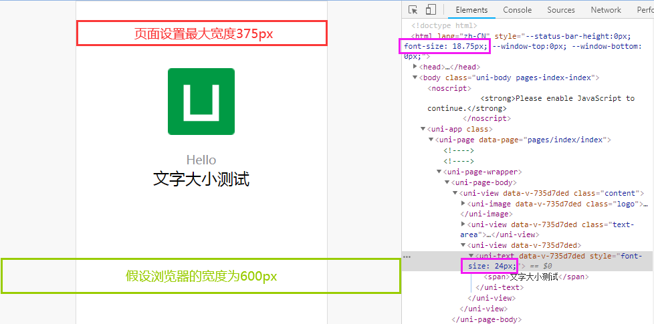Select the doctype html line

[444, 26]
